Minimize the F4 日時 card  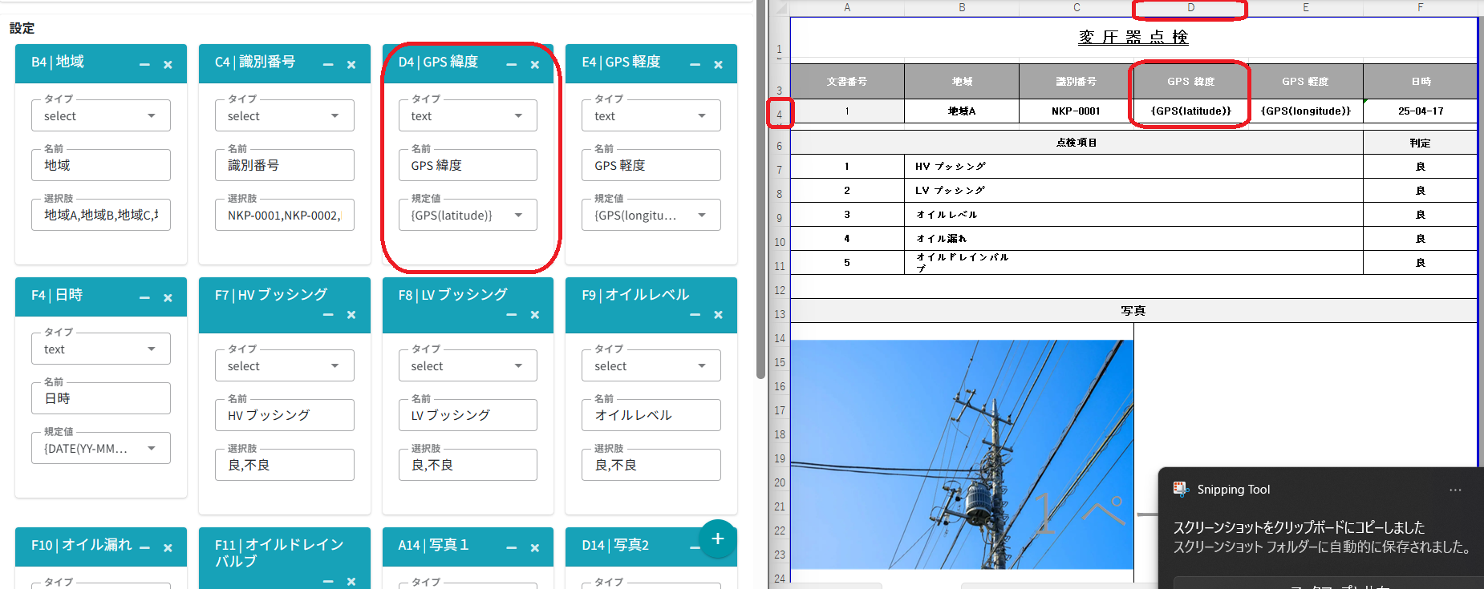[144, 298]
